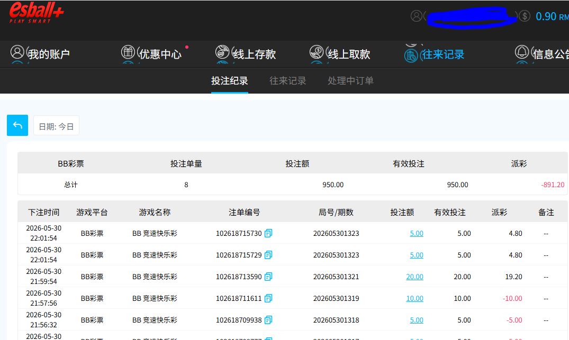Viewport: 569px width, 340px height.
Task: Click period number 202605301321
Action: click(x=336, y=277)
